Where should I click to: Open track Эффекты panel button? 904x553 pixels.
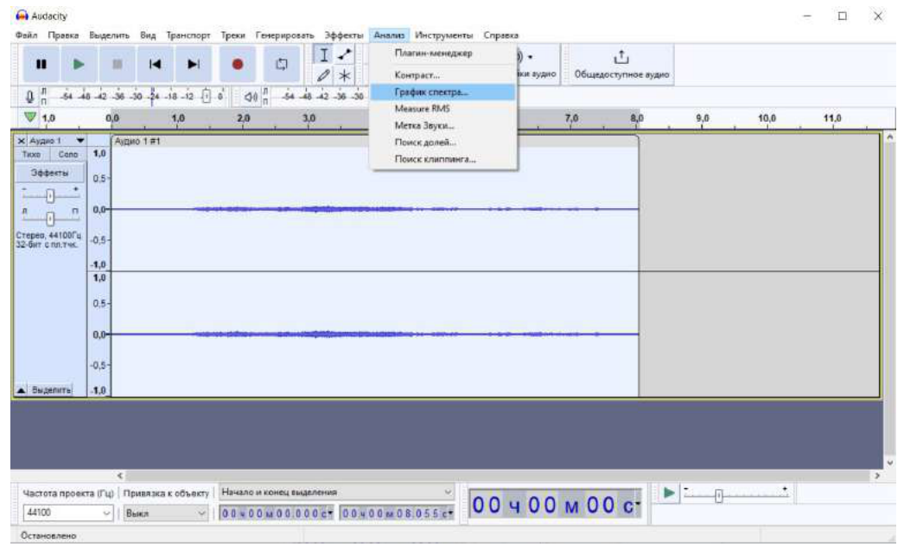click(x=49, y=173)
